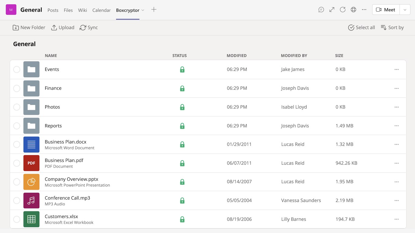Open the globe website icon

pyautogui.click(x=353, y=10)
